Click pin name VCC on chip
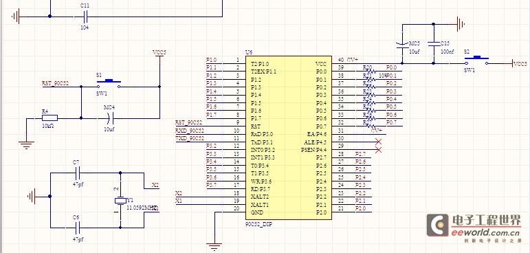 pos(321,64)
